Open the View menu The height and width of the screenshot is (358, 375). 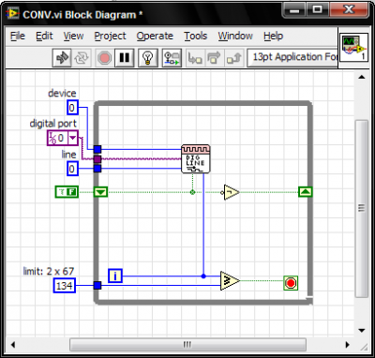tap(73, 36)
